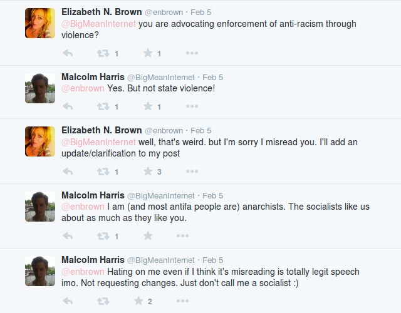The height and width of the screenshot is (313, 401).
Task: Favorite the 'Hating on me' tweet
Action: [x=138, y=300]
